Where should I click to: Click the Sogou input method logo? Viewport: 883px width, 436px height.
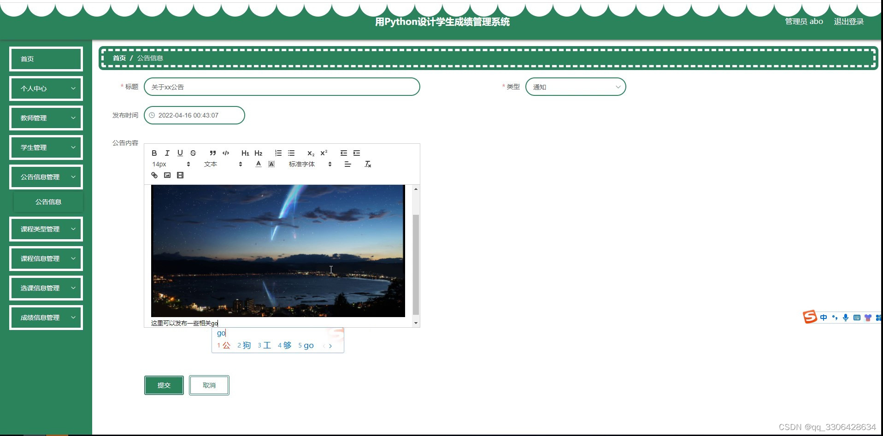pyautogui.click(x=810, y=317)
